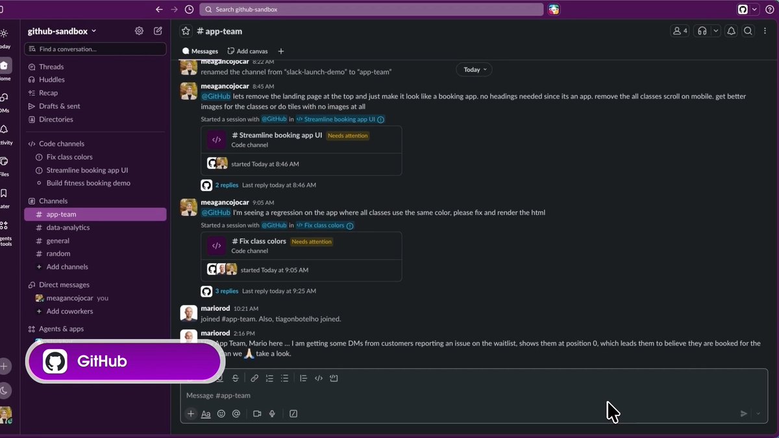Open the Fix class colors session card
This screenshot has width=779, height=438.
(301, 256)
